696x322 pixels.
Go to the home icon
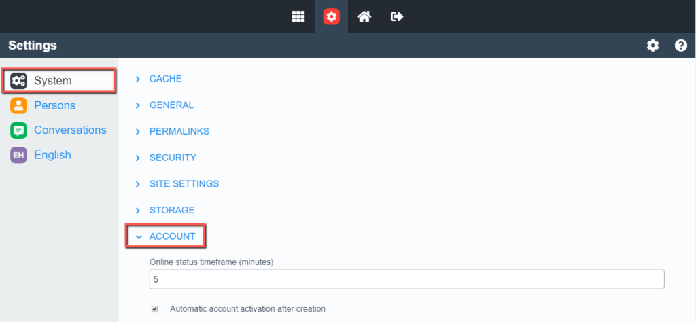364,17
